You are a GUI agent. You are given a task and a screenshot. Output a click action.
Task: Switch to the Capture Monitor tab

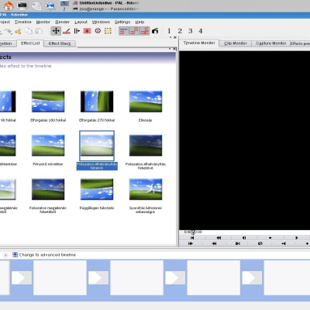pos(271,43)
